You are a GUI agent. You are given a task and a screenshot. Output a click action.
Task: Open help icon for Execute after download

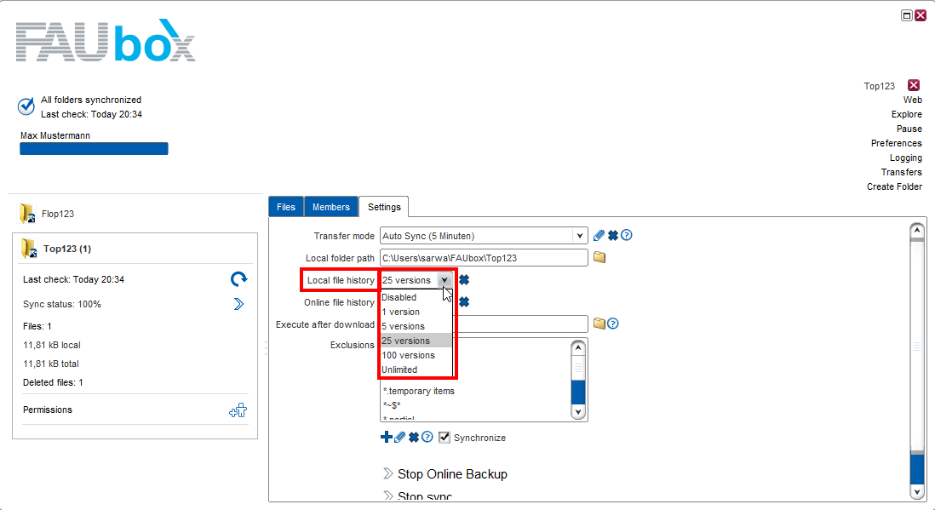tap(613, 324)
